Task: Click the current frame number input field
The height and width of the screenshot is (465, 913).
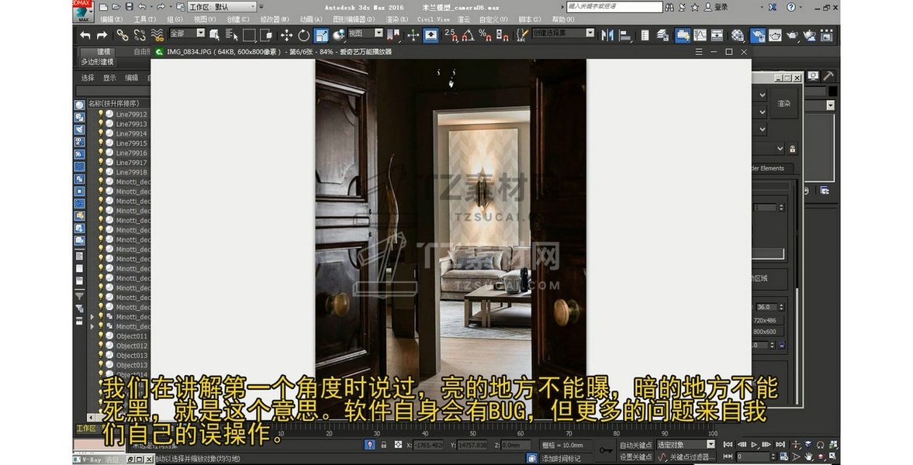Action: pos(753,456)
